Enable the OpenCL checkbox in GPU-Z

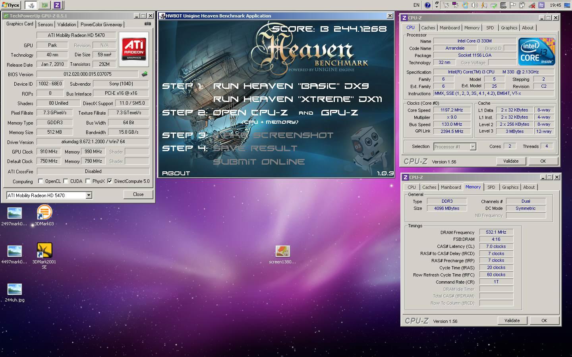tap(41, 181)
